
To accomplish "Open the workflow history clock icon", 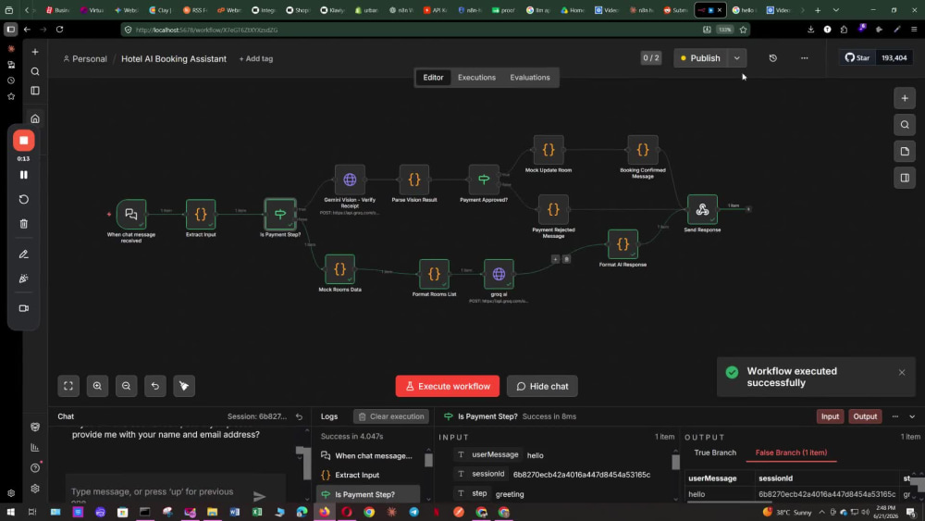I will 772,57.
